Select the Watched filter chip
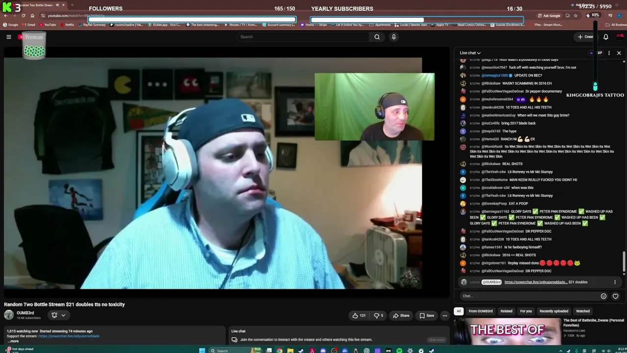Screen dimensions: 627x353 (583, 311)
